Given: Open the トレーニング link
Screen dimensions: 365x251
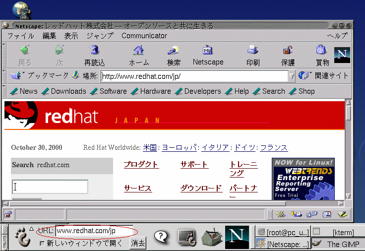Looking at the screenshot, I should pos(243,169).
